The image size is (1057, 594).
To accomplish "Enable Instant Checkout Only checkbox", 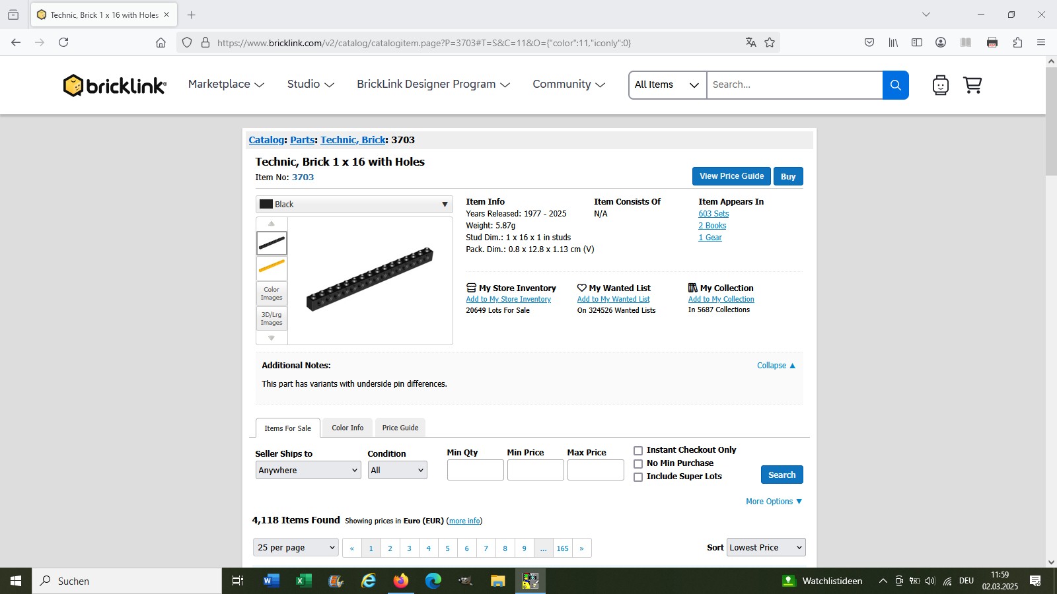I will click(x=638, y=451).
